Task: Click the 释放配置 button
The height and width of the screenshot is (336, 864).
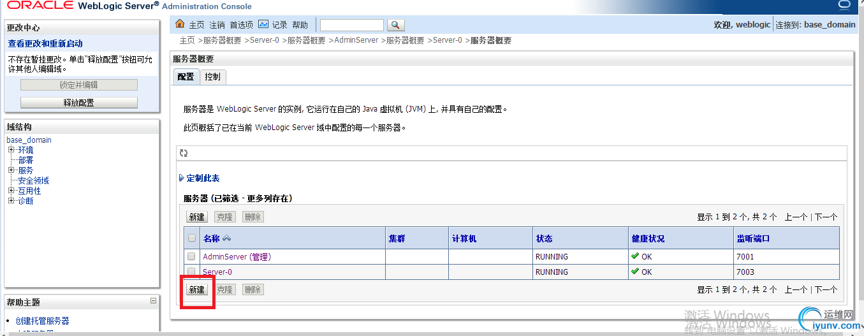Action: (x=79, y=103)
